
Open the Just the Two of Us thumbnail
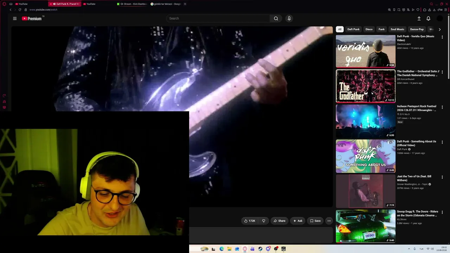(366, 191)
